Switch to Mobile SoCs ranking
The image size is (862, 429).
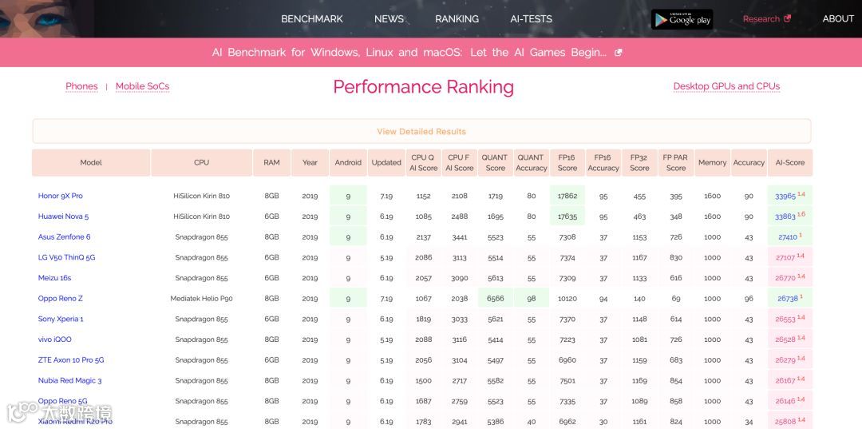142,86
